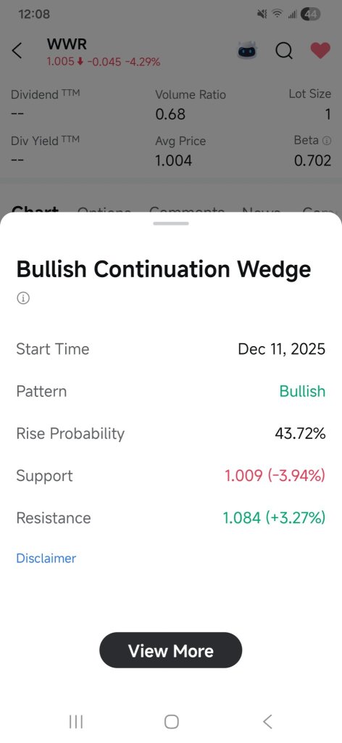Tap Android navigation back chevron
Viewport: 342px width, 743px height.
(x=267, y=722)
